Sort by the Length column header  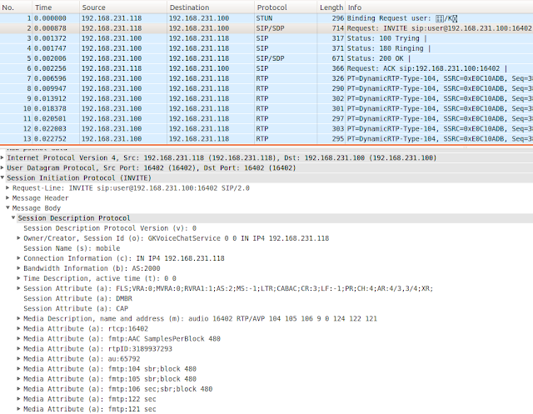tap(331, 7)
